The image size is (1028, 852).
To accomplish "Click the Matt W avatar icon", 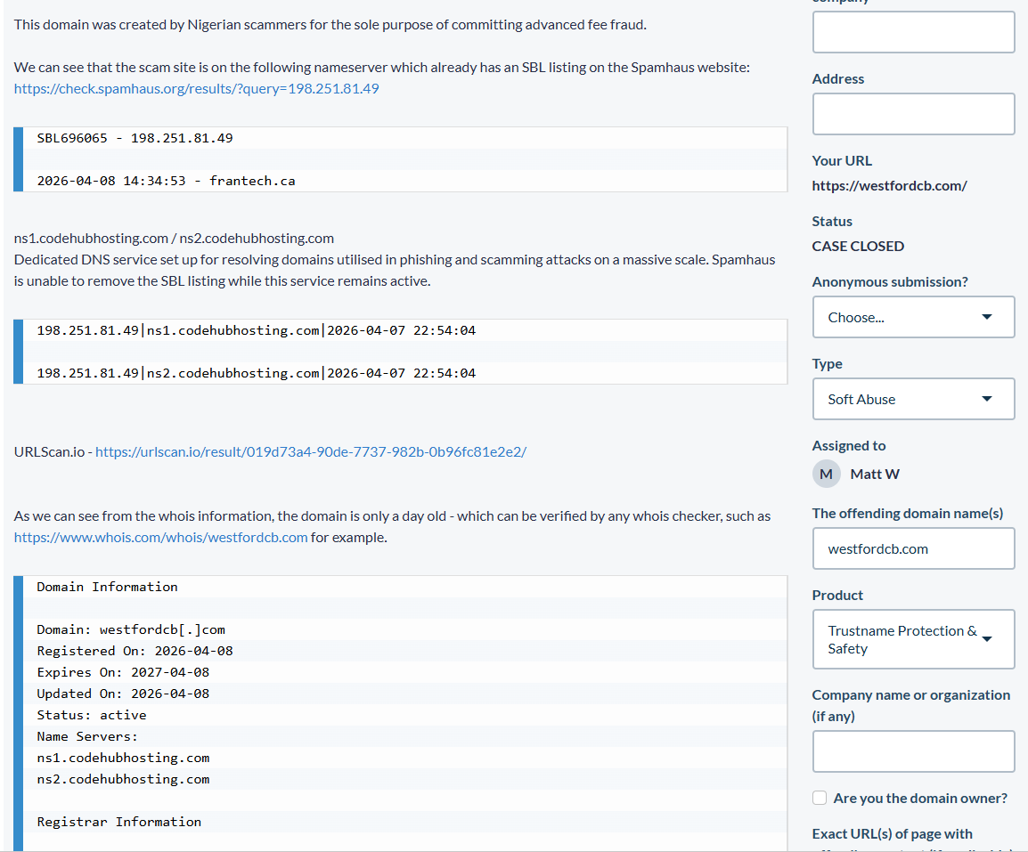I will (826, 474).
